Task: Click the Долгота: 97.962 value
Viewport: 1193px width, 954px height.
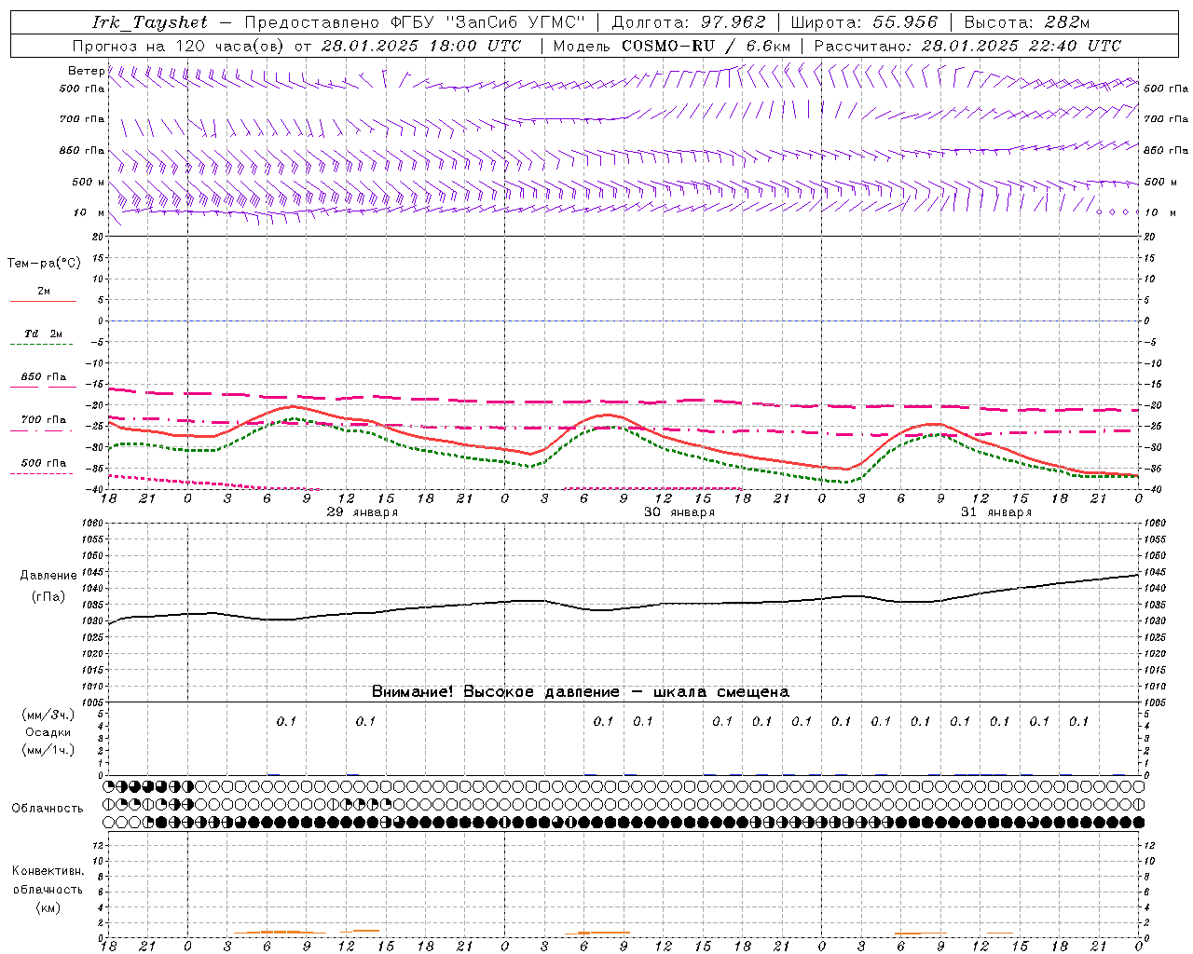Action: click(688, 22)
